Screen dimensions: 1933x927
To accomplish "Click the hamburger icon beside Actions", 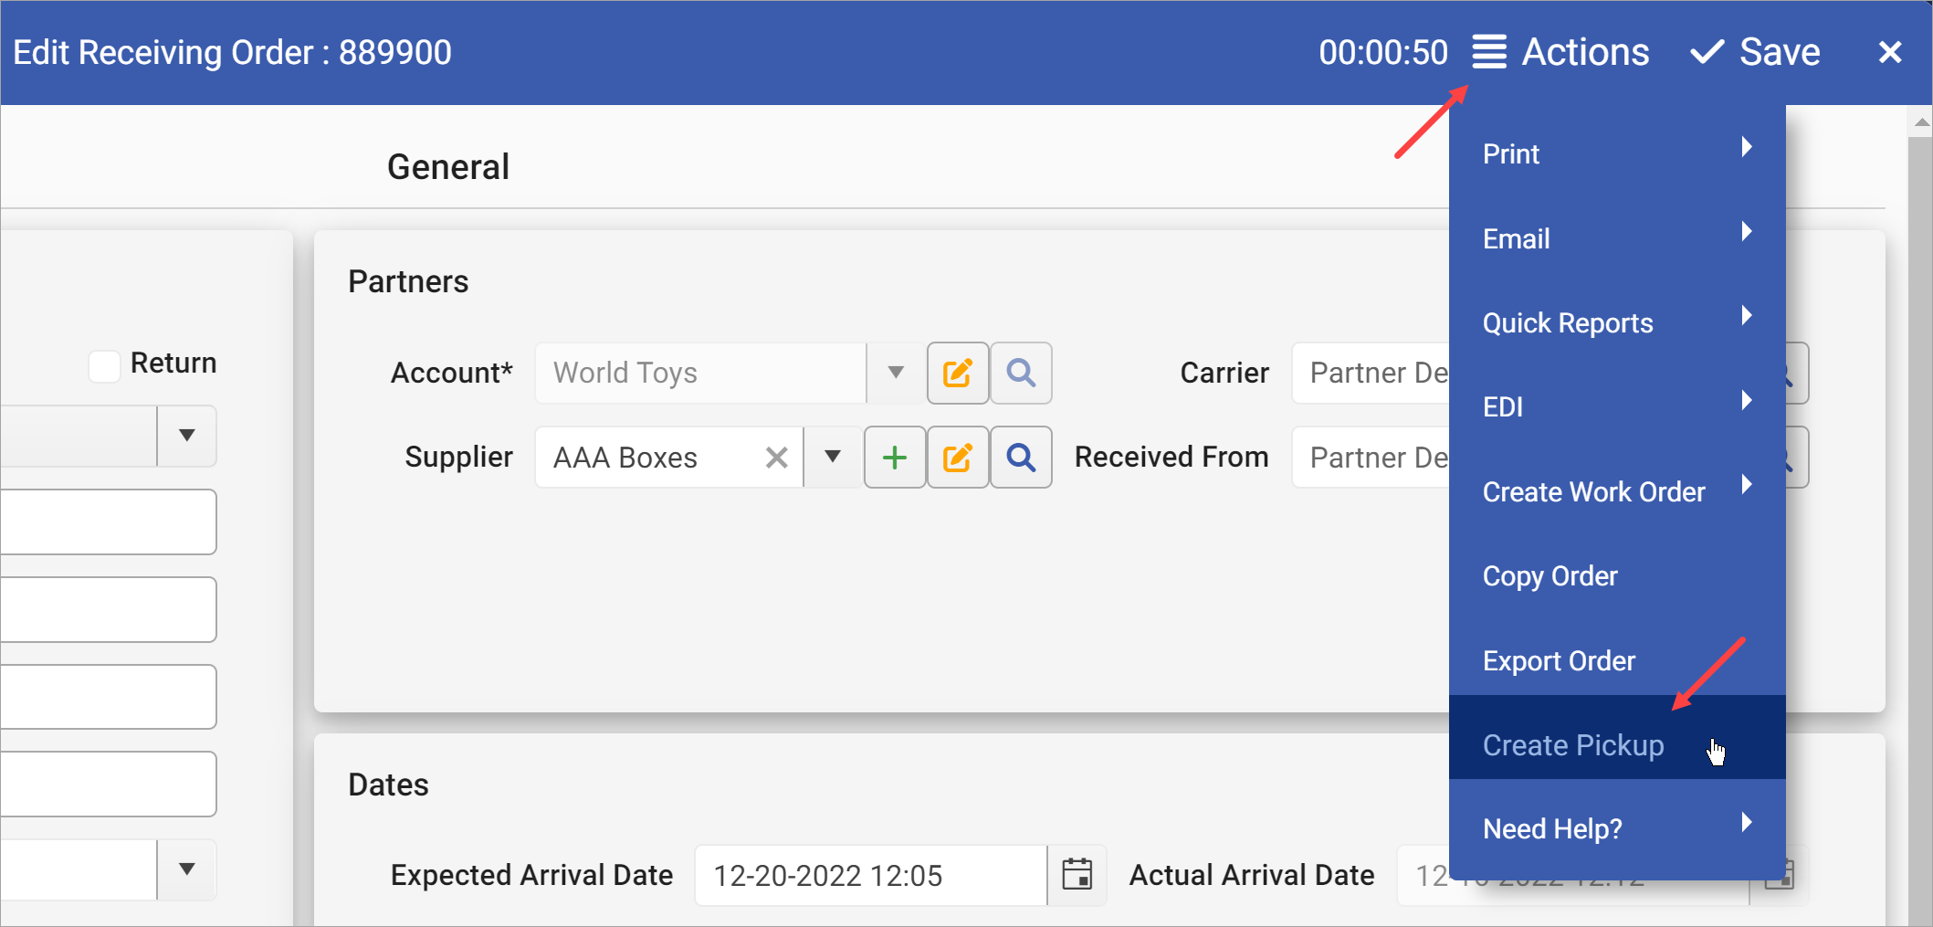I will click(x=1488, y=52).
